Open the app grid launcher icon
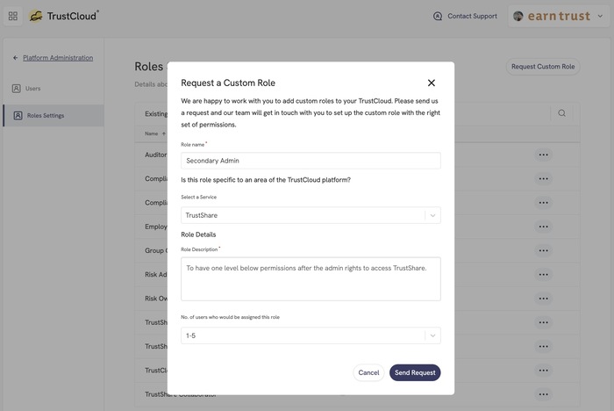 tap(13, 16)
